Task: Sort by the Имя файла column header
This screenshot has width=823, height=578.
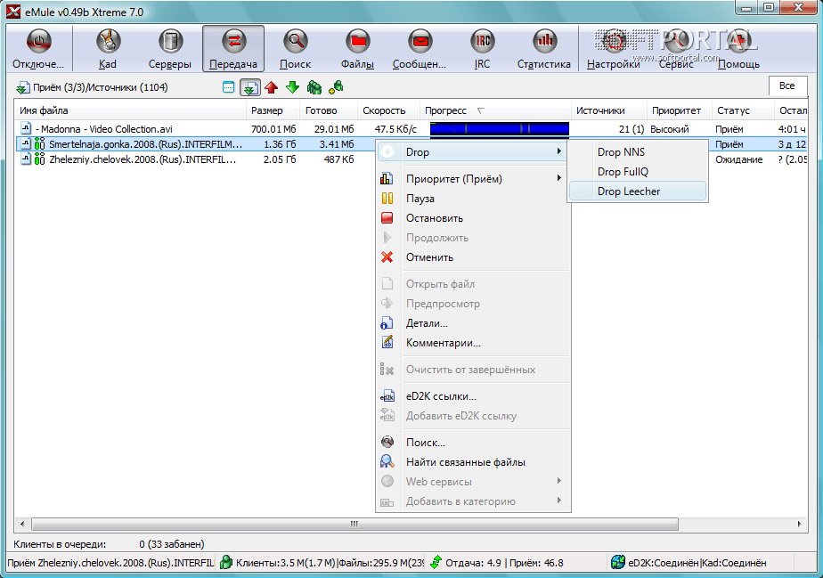Action: click(x=130, y=110)
